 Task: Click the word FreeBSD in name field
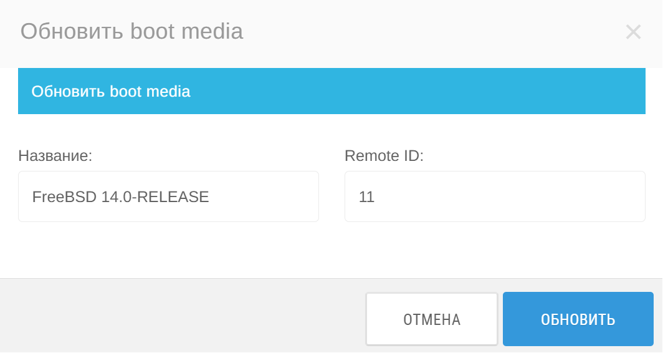(x=64, y=197)
